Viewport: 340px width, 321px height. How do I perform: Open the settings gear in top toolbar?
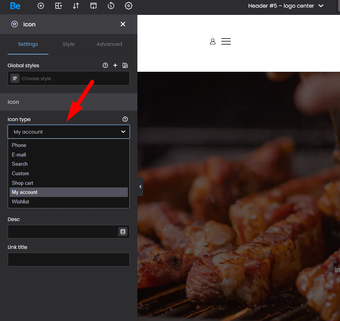(129, 6)
